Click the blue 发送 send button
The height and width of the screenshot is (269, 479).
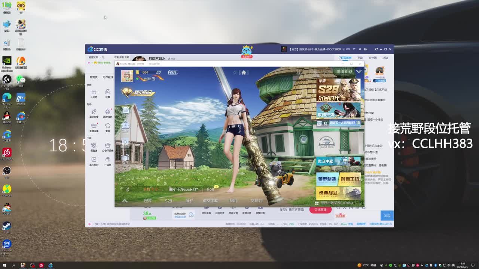(x=387, y=216)
